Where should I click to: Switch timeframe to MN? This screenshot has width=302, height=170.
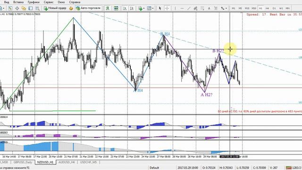coord(288,8)
